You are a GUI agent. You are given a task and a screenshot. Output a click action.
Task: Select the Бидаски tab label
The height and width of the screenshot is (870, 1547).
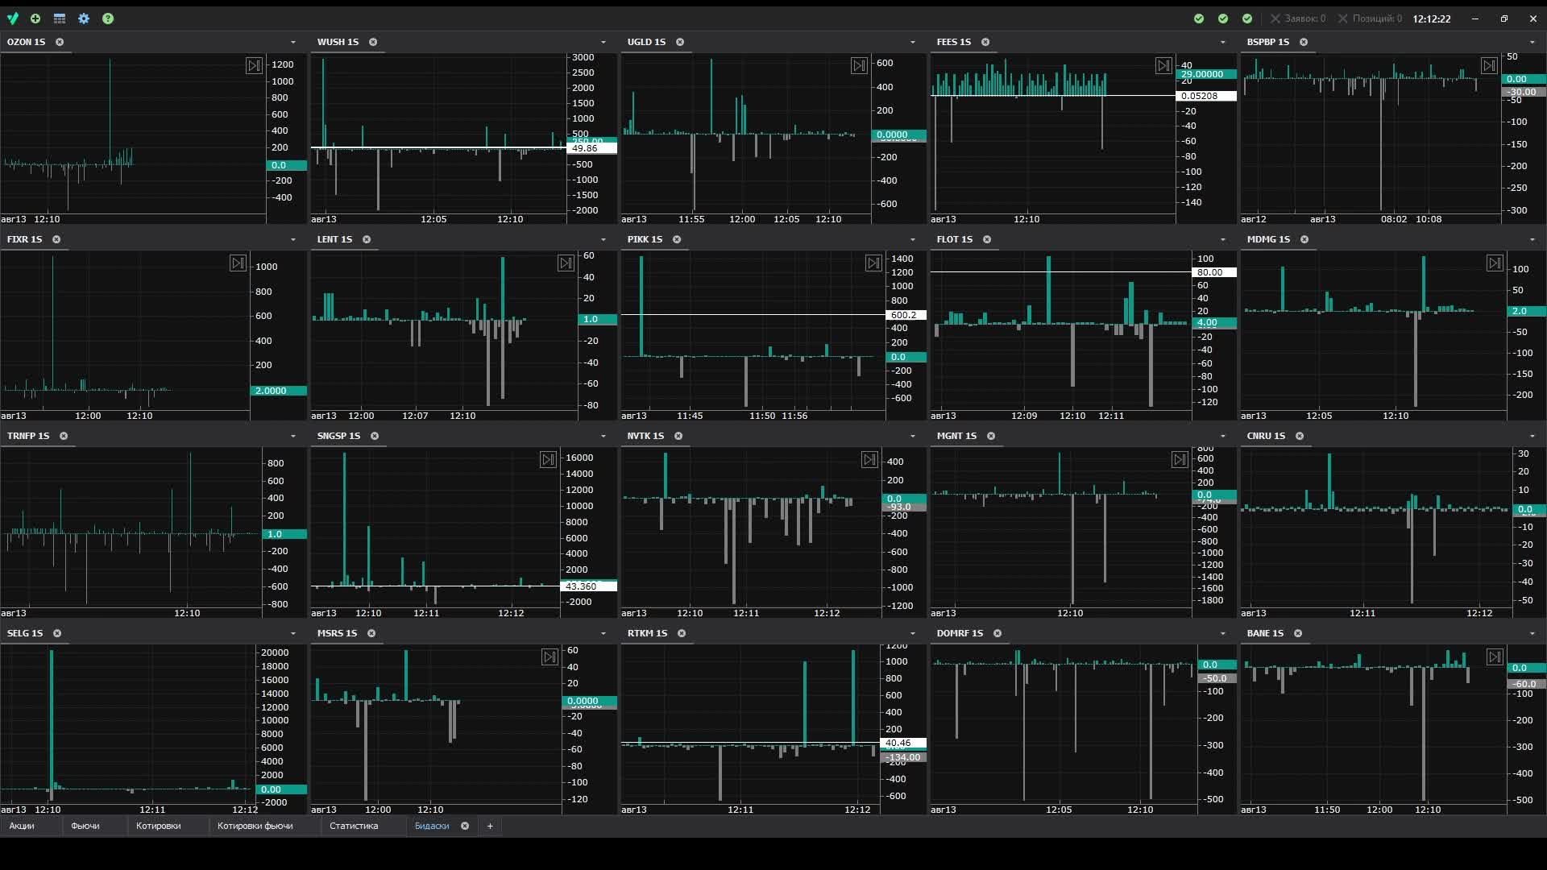pyautogui.click(x=432, y=826)
